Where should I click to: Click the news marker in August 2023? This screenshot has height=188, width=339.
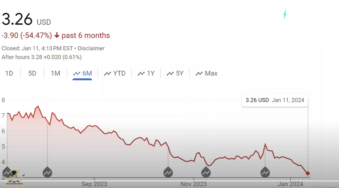tap(47, 172)
